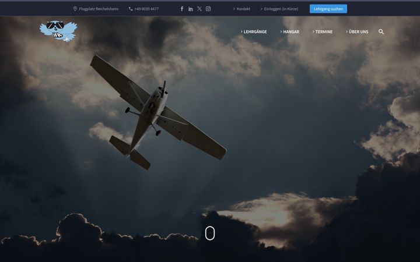The height and width of the screenshot is (262, 420).
Task: Click the location pin icon
Action: click(x=75, y=9)
